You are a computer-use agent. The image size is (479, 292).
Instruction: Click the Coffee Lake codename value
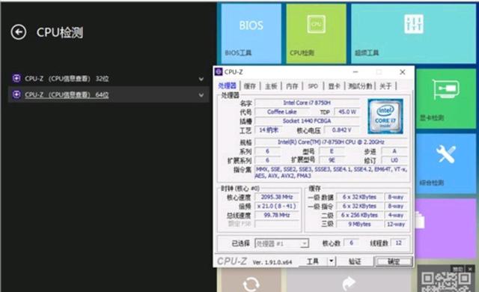pos(281,112)
